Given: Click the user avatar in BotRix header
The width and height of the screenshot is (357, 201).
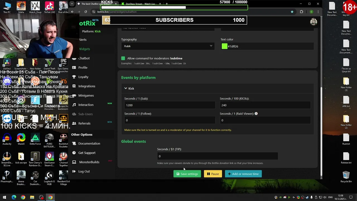Looking at the screenshot, I should pyautogui.click(x=313, y=22).
